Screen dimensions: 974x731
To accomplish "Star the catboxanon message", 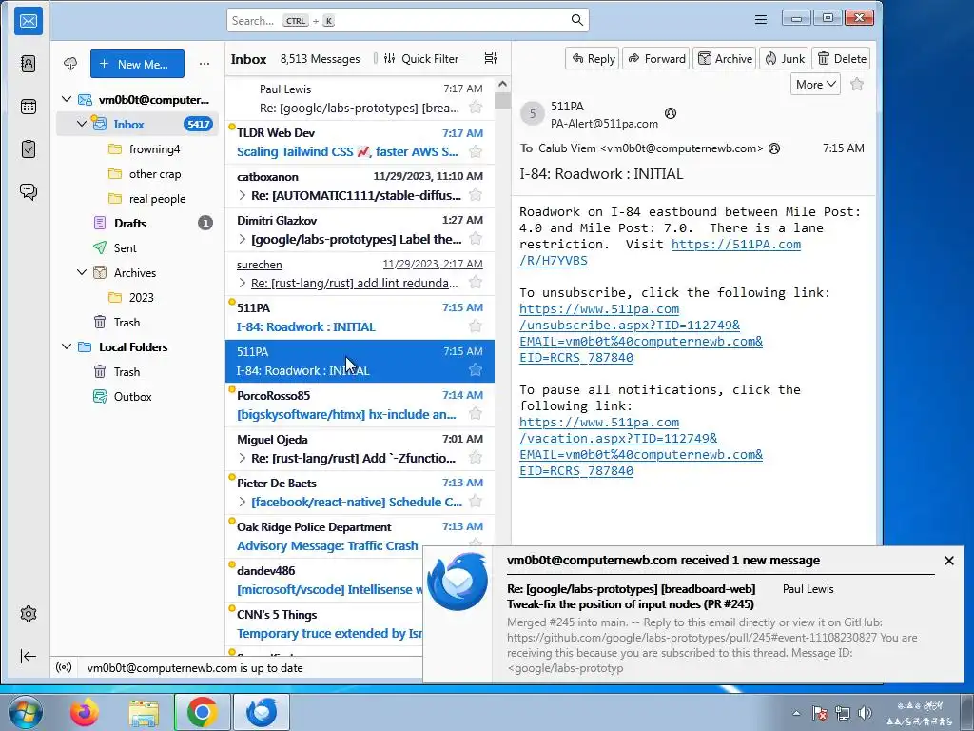I will coord(476,194).
